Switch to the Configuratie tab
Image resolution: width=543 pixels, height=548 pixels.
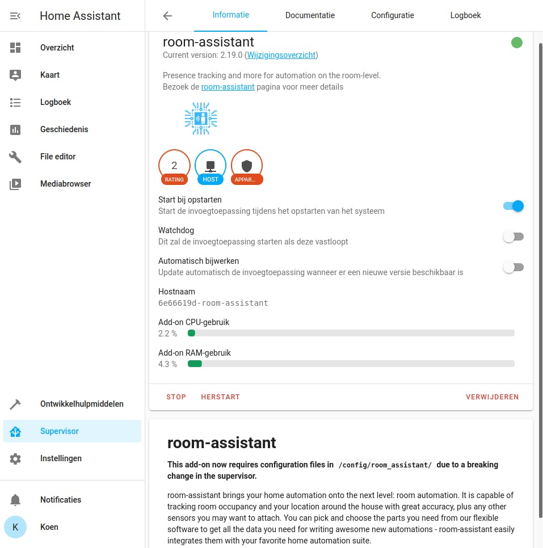click(393, 16)
